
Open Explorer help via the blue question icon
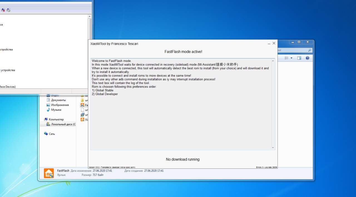pos(307,58)
